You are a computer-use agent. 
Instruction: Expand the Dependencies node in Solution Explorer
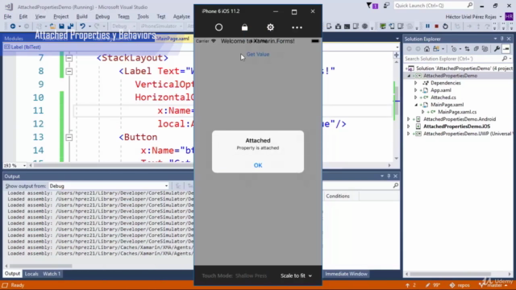(416, 83)
